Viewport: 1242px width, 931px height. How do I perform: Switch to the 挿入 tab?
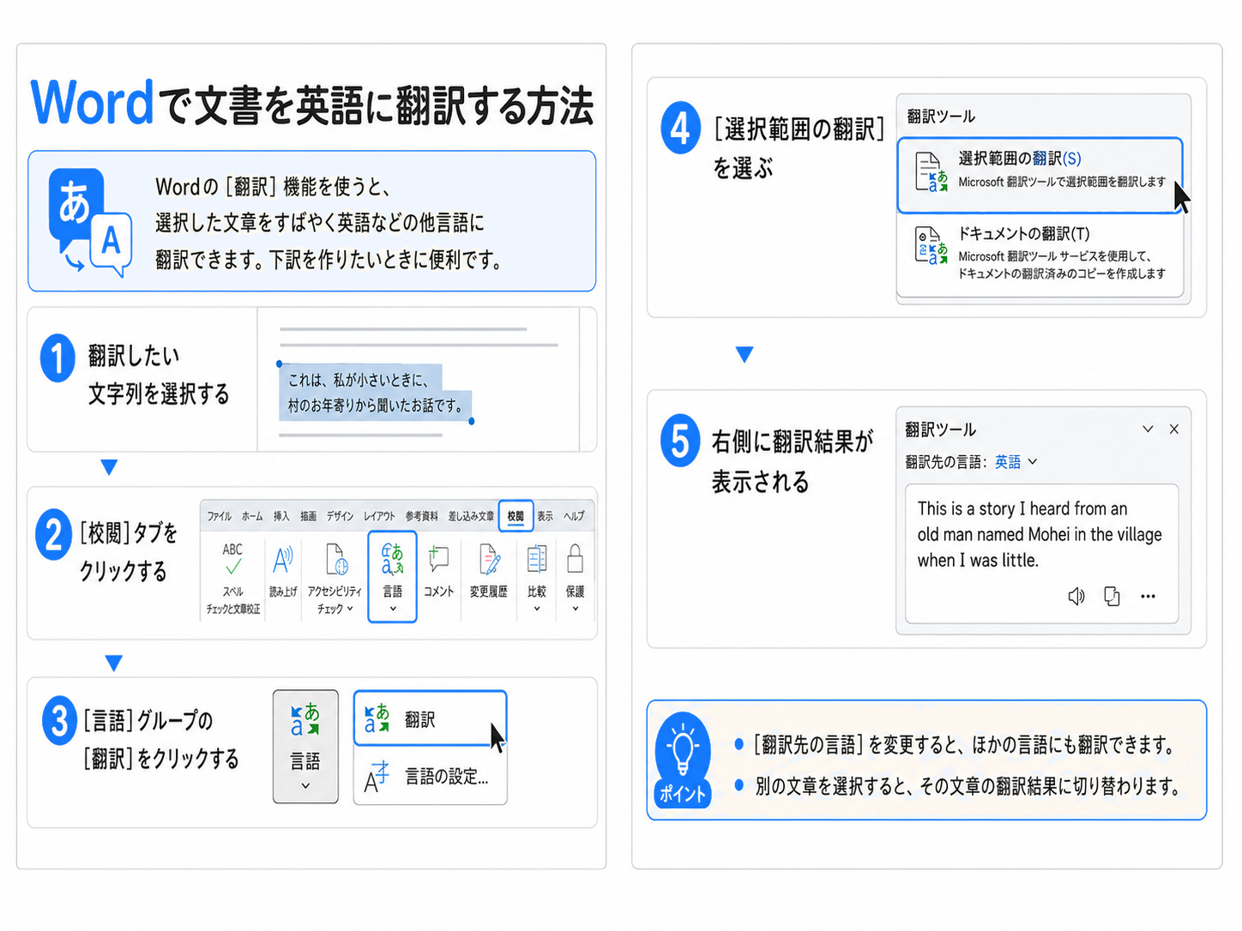tap(281, 516)
